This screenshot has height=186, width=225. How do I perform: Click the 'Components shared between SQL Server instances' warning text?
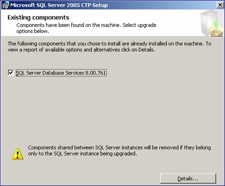pos(119,151)
